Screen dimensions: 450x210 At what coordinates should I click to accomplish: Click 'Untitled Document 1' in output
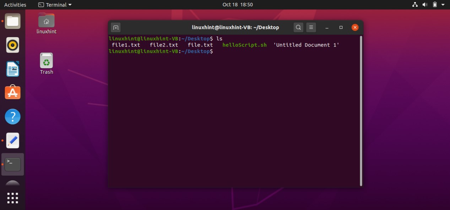[306, 45]
